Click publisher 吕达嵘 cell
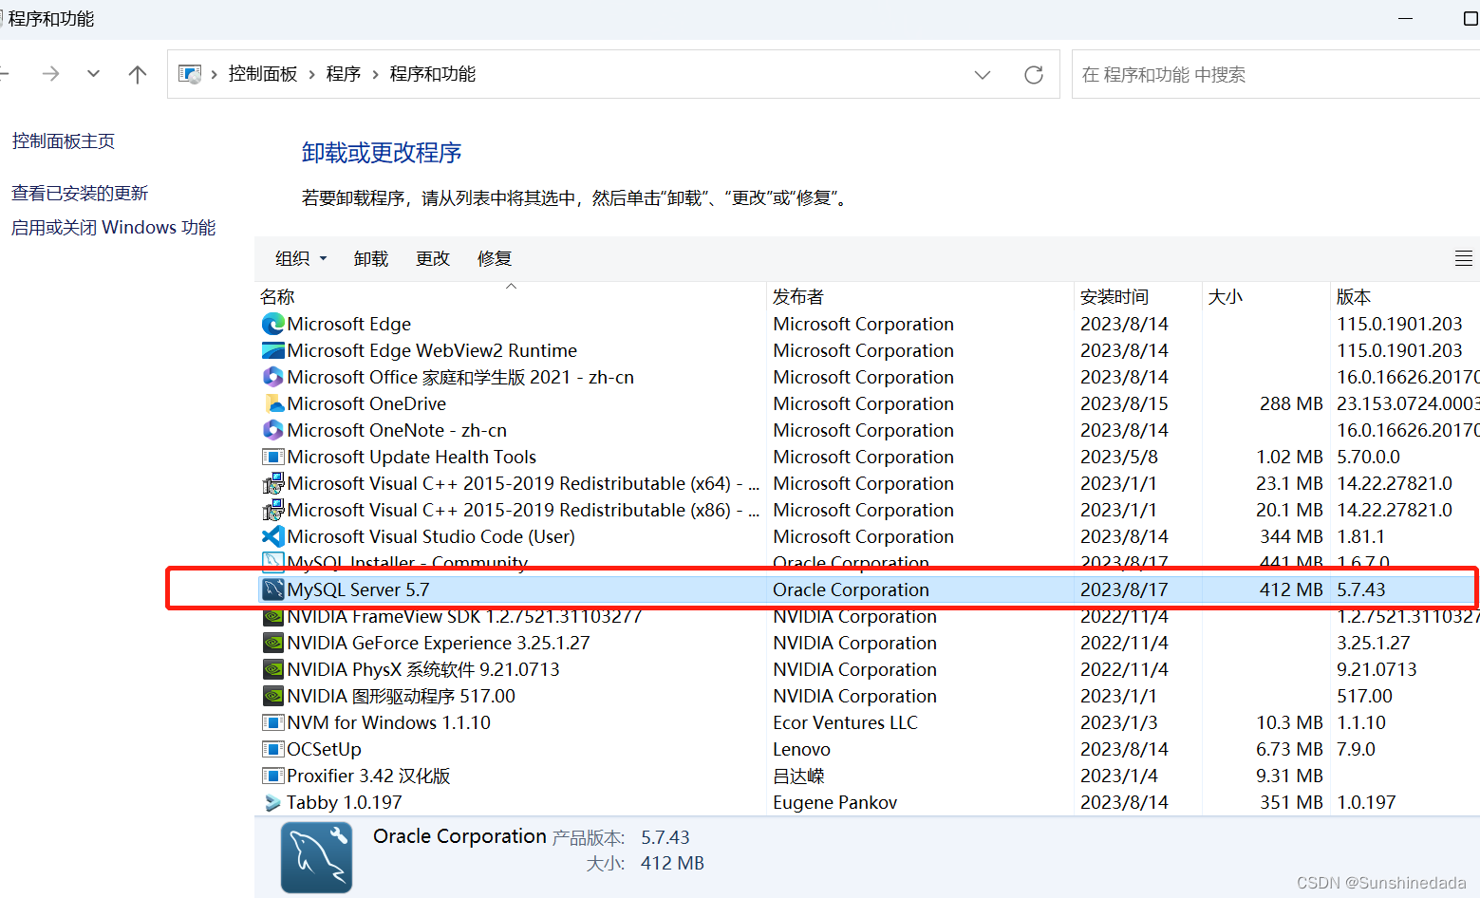The height and width of the screenshot is (898, 1480). pyautogui.click(x=798, y=776)
